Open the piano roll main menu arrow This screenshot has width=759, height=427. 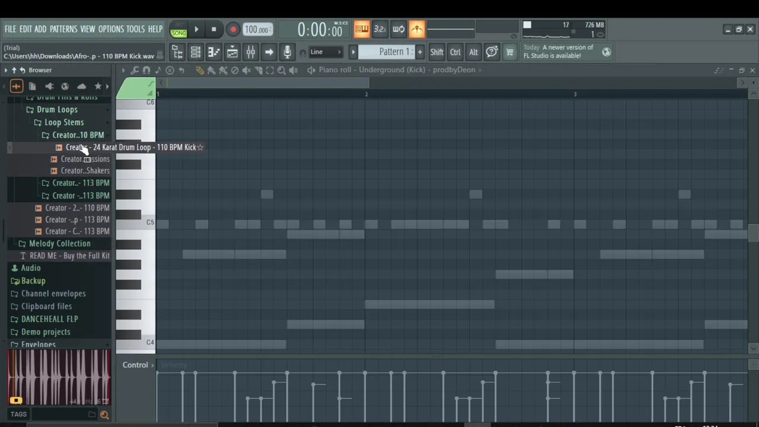coord(123,70)
